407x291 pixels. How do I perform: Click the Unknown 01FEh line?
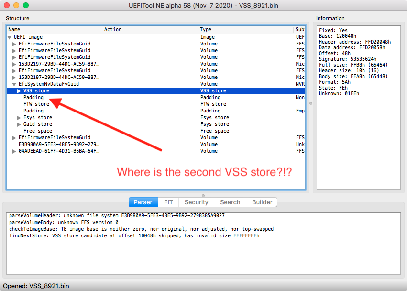(339, 93)
